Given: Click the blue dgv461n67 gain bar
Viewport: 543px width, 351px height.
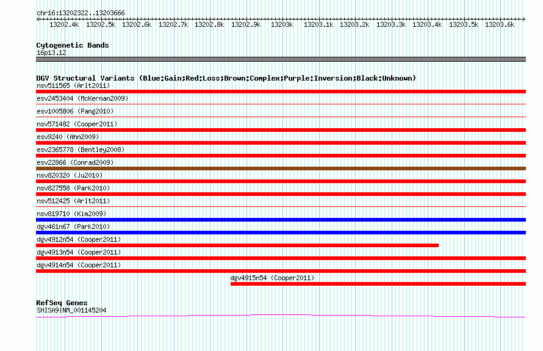Looking at the screenshot, I should (281, 233).
